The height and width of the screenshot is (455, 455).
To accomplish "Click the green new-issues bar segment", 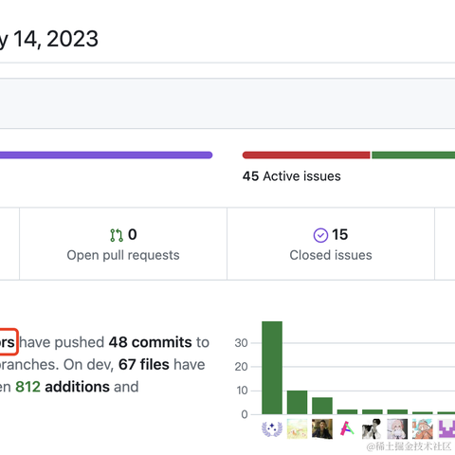I will click(413, 155).
